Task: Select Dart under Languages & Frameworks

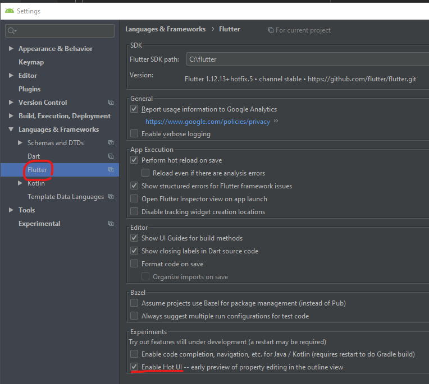Action: (34, 156)
